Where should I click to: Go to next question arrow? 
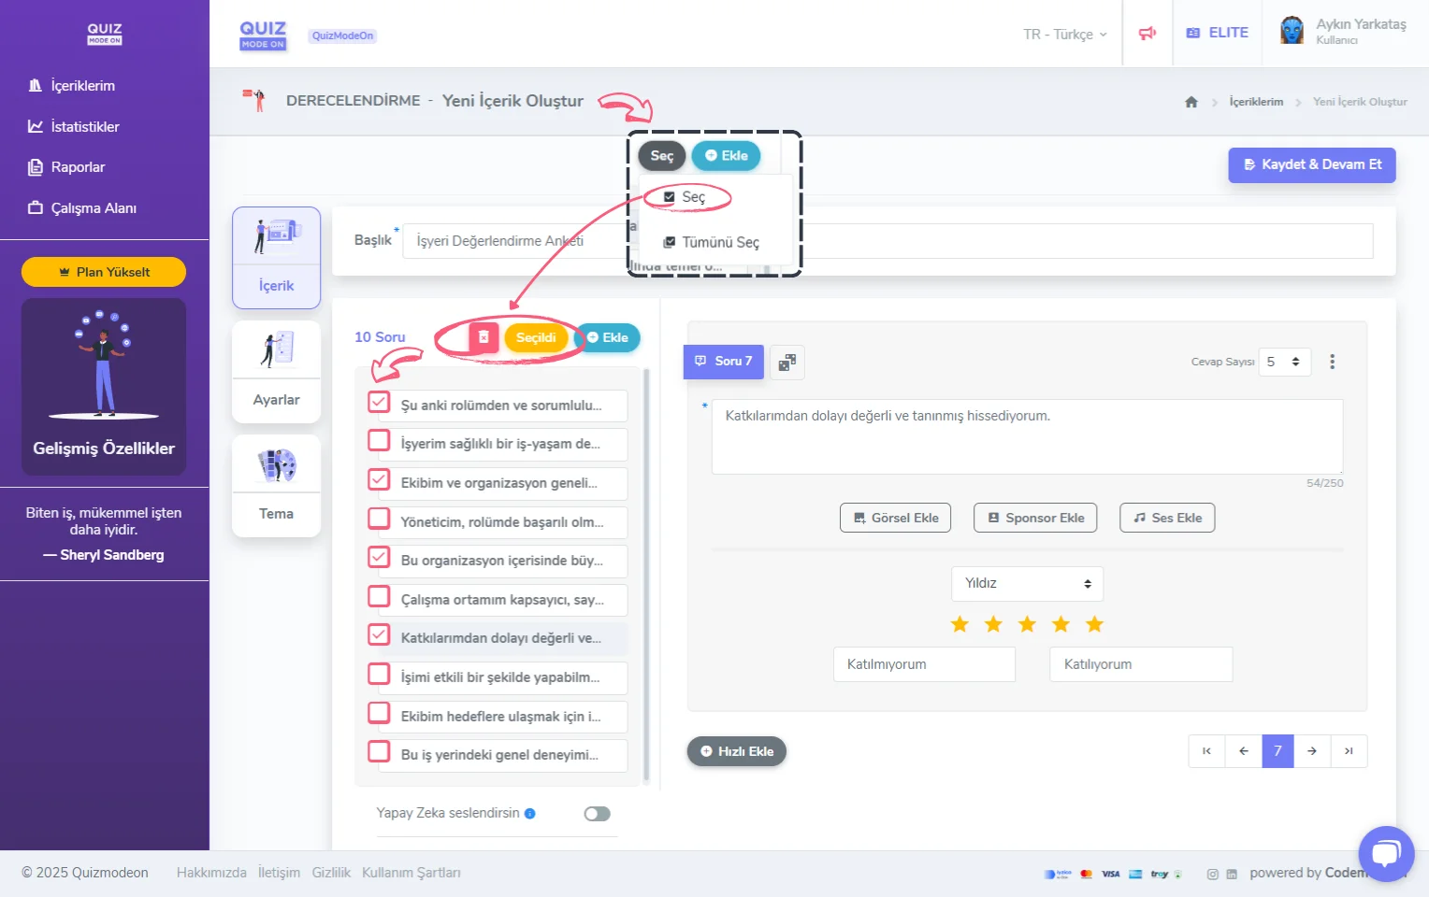(x=1312, y=751)
